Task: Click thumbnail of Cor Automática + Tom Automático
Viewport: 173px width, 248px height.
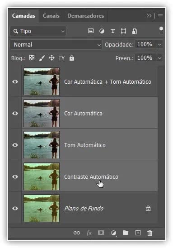Action: pyautogui.click(x=42, y=81)
